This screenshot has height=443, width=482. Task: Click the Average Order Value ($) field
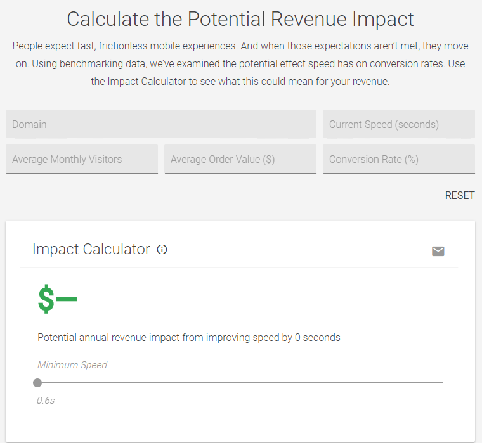pos(240,159)
